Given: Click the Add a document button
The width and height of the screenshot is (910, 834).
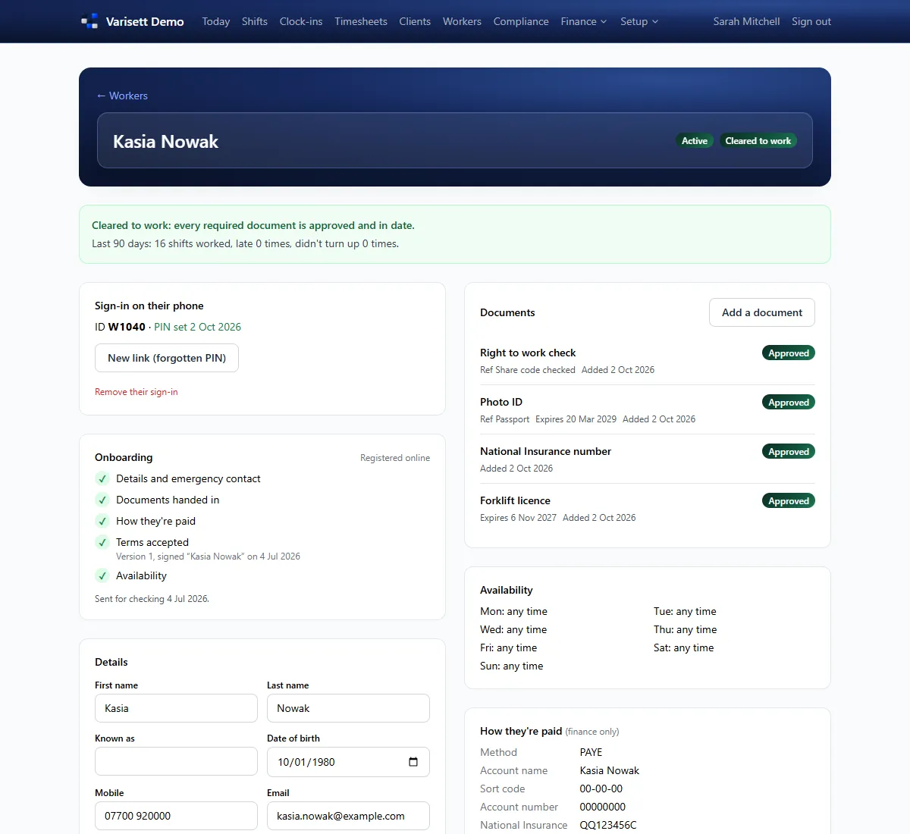Looking at the screenshot, I should point(762,312).
